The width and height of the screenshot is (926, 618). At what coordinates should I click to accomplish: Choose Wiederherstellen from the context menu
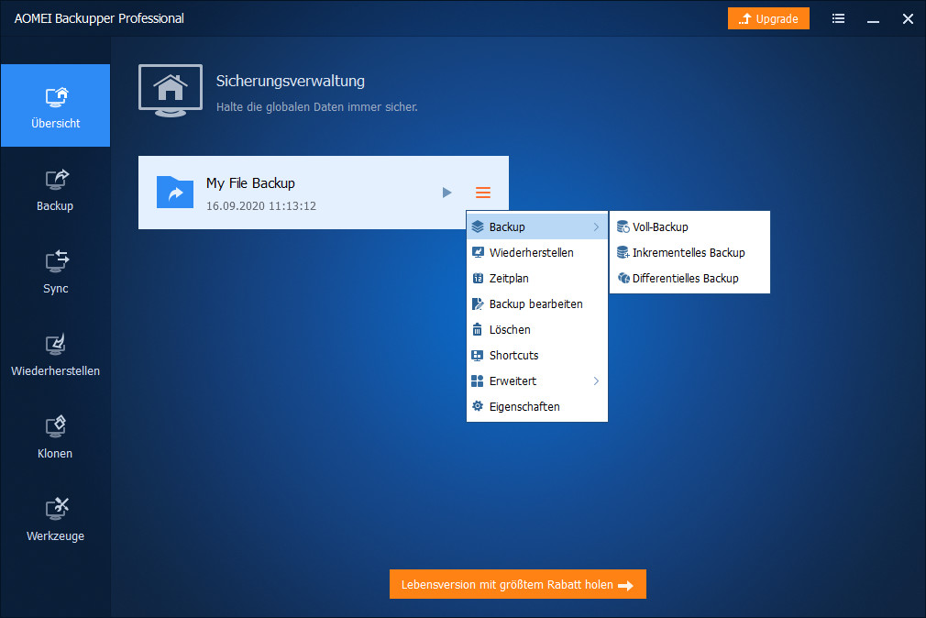[537, 253]
